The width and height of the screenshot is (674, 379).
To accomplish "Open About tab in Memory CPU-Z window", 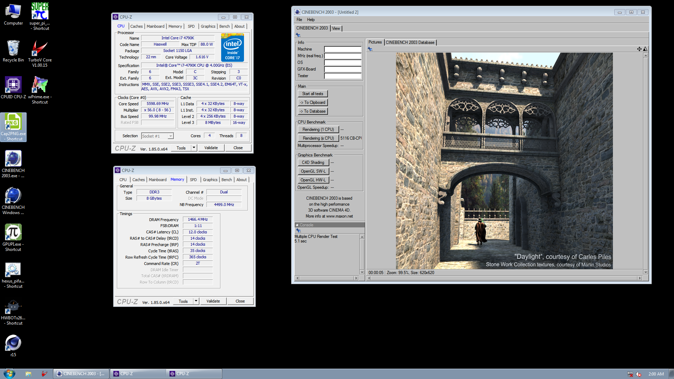I will tap(241, 180).
